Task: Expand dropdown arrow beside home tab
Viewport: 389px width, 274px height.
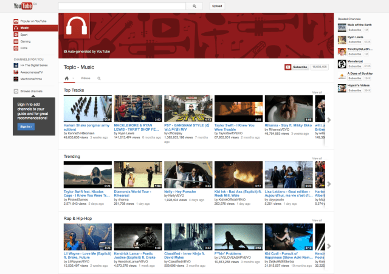Action: pos(73,78)
